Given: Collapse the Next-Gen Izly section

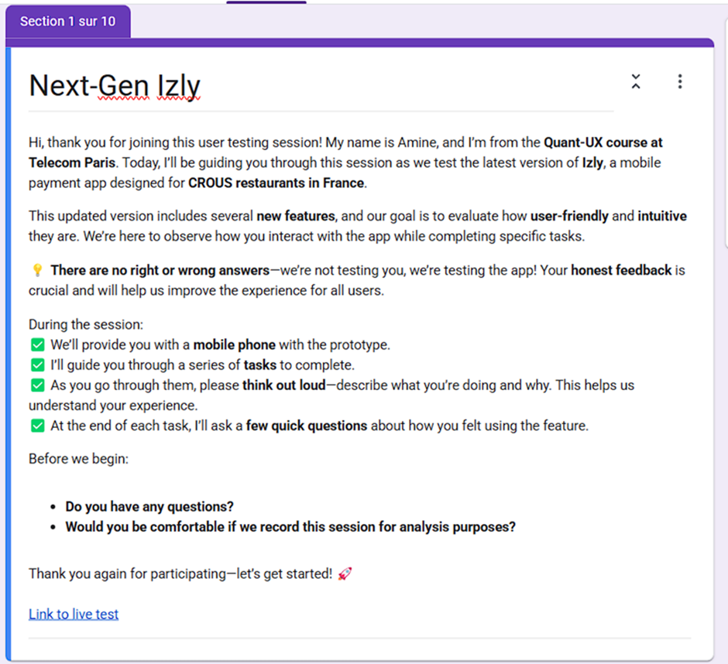Looking at the screenshot, I should [636, 82].
